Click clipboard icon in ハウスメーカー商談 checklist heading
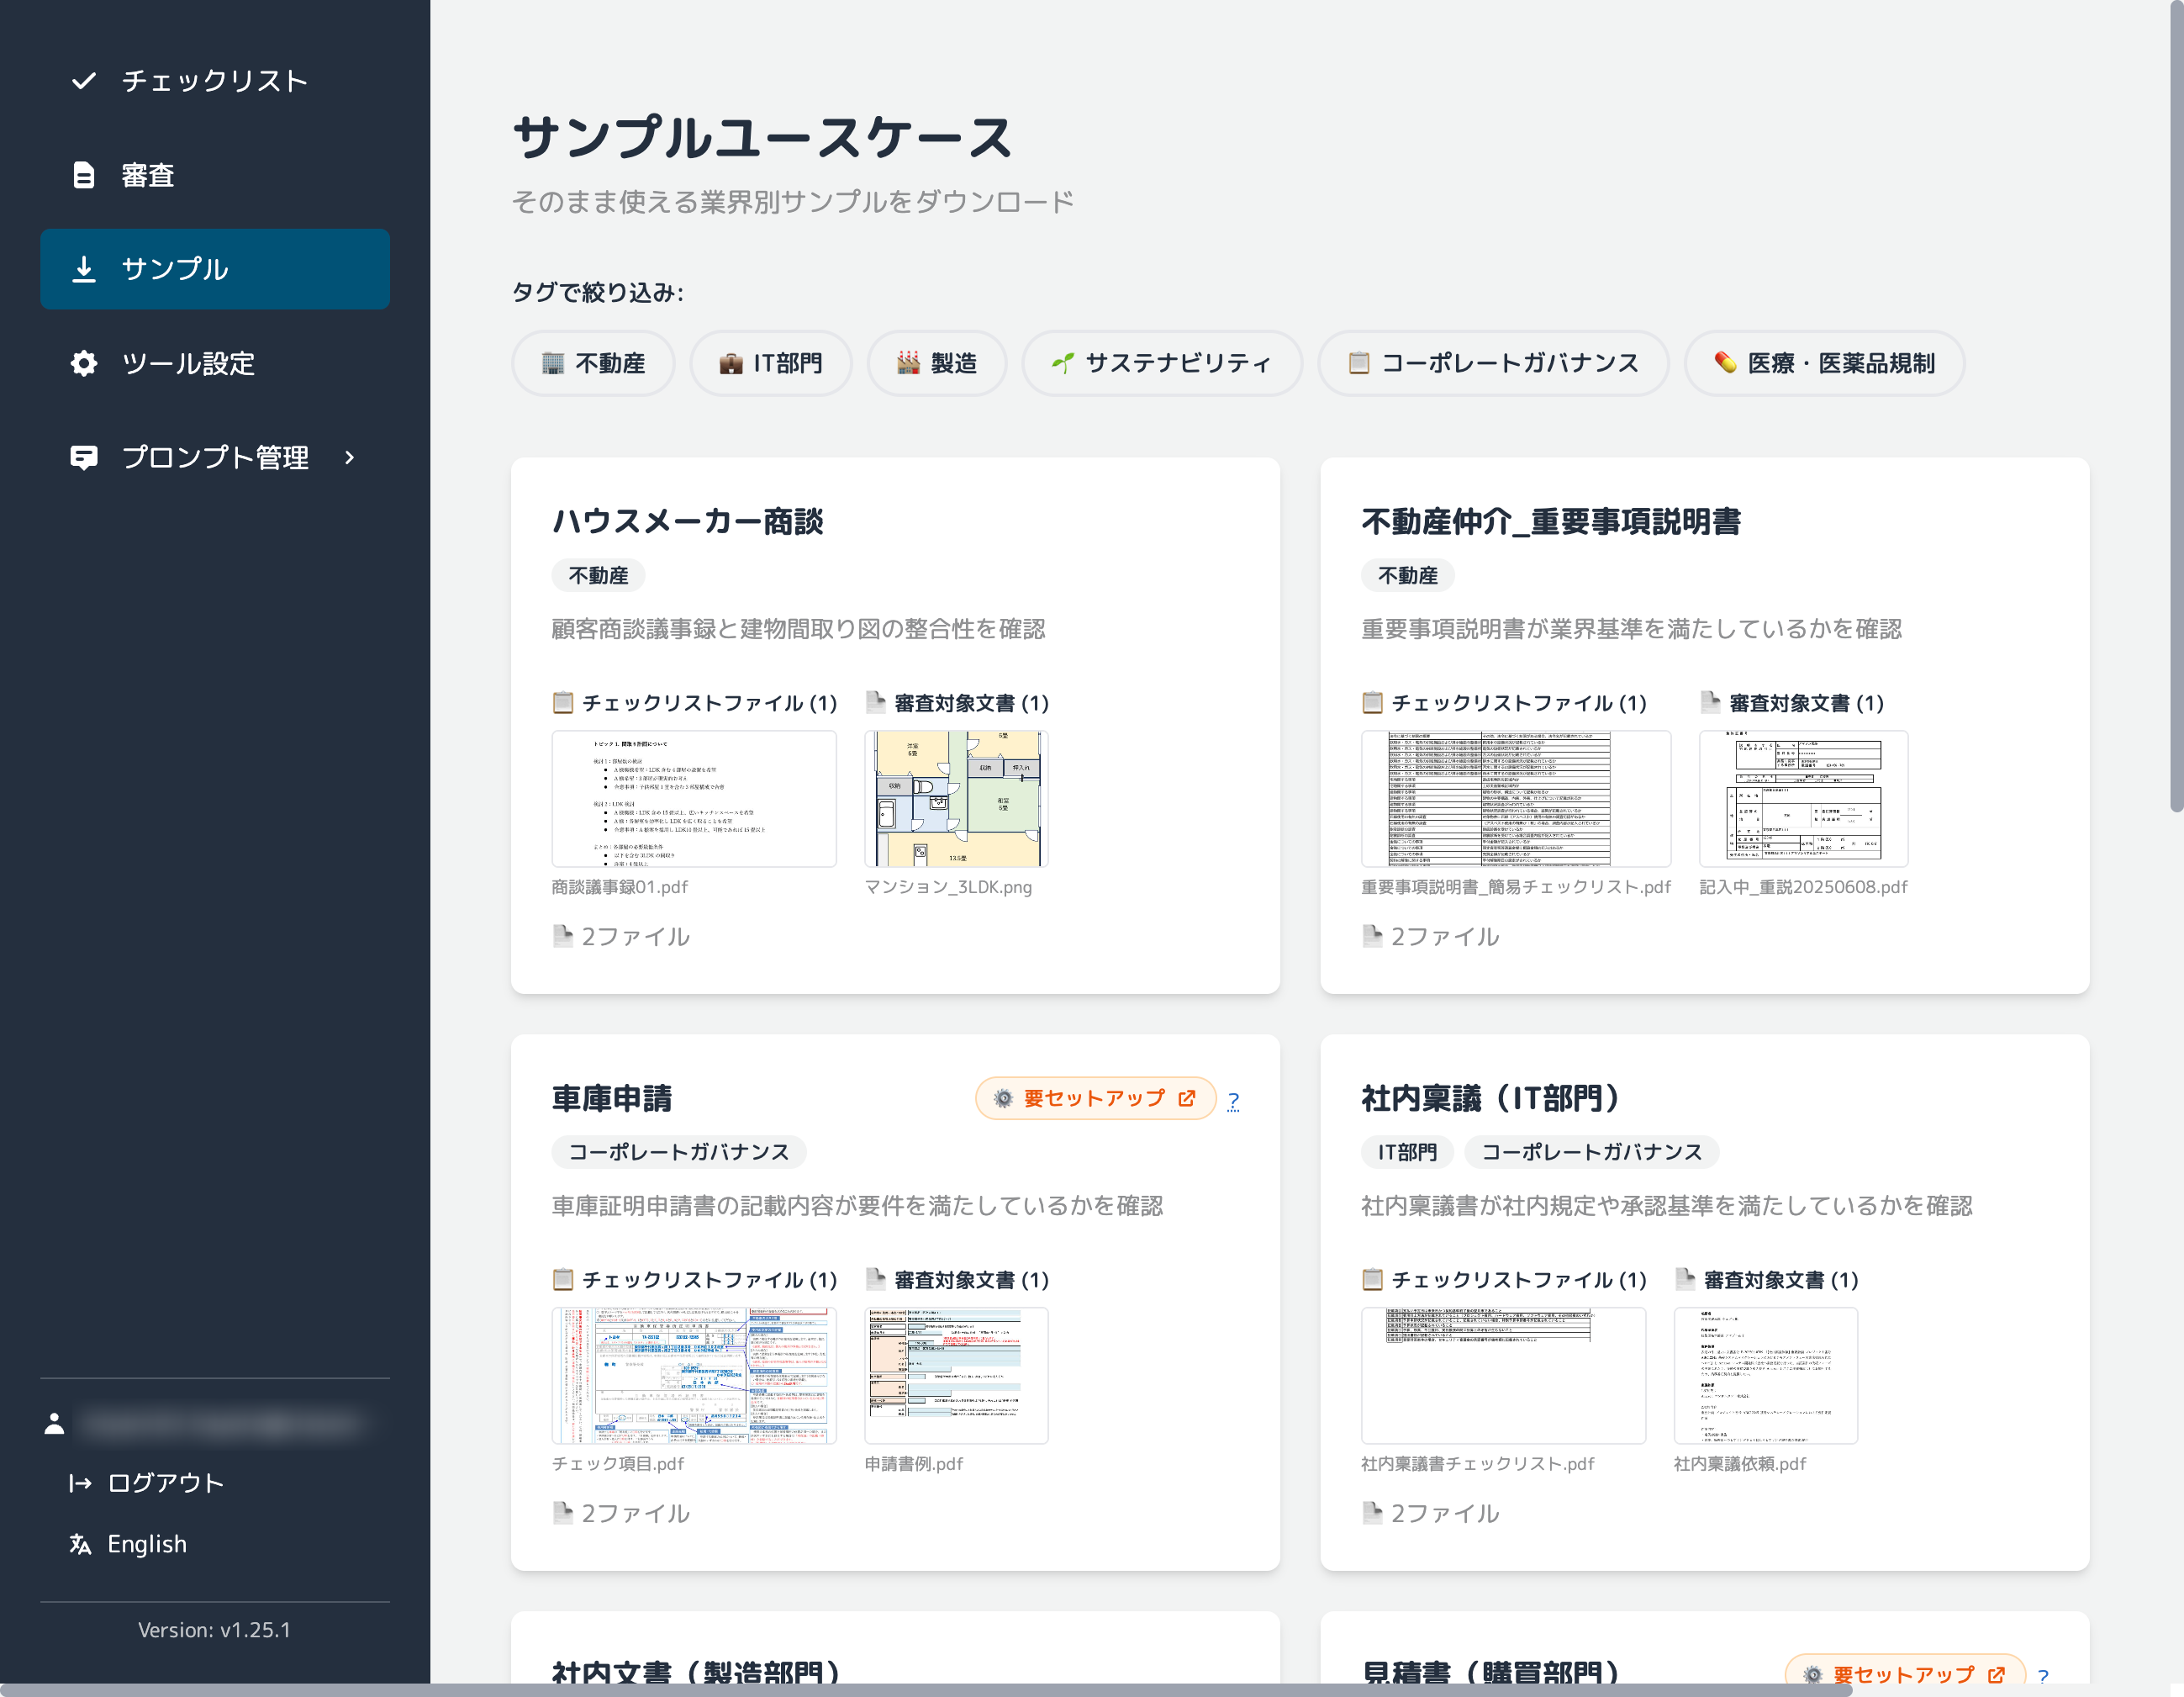 click(x=563, y=702)
